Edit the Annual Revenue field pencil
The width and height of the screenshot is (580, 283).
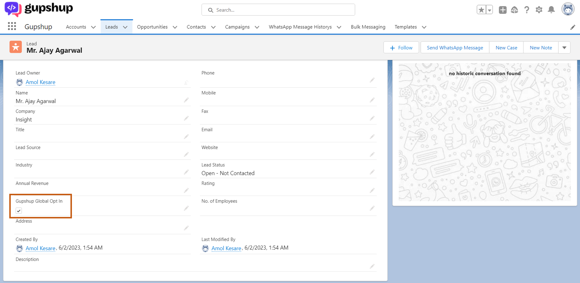pos(186,190)
